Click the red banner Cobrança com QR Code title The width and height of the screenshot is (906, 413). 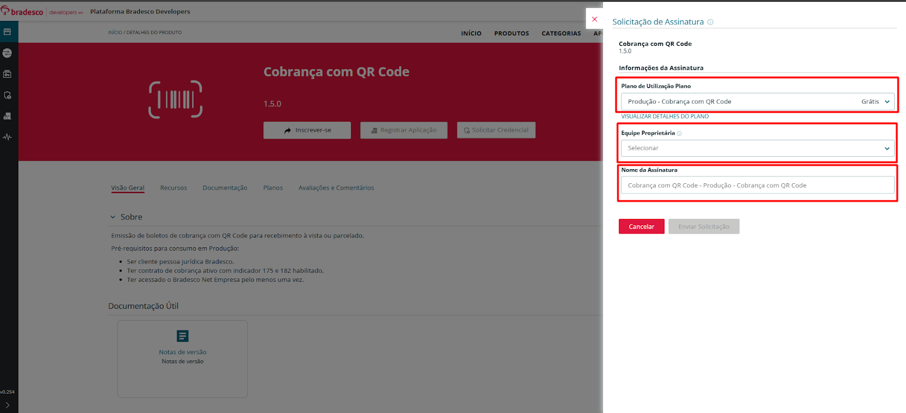pyautogui.click(x=336, y=72)
